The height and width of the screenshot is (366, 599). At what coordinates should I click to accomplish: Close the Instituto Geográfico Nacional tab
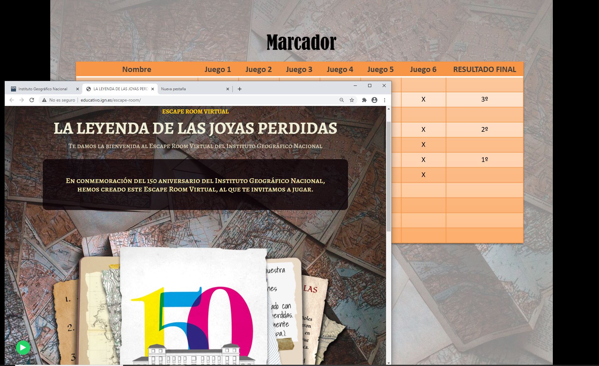click(78, 89)
